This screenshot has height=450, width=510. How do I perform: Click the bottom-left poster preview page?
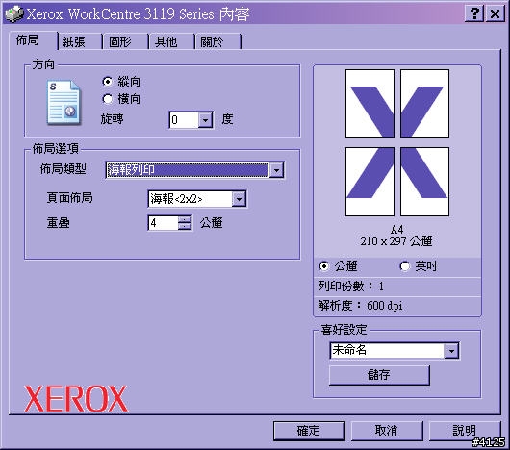[370, 182]
